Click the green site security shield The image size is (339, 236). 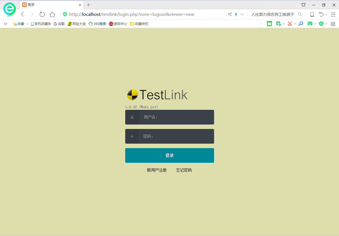point(65,14)
